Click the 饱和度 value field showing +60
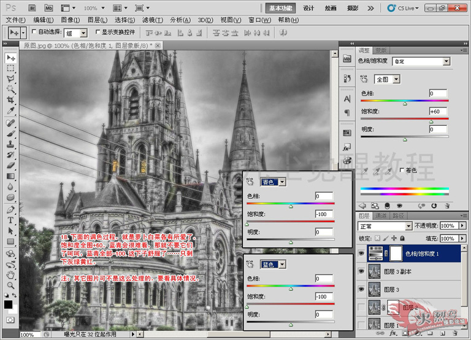The height and width of the screenshot is (340, 471). (438, 112)
